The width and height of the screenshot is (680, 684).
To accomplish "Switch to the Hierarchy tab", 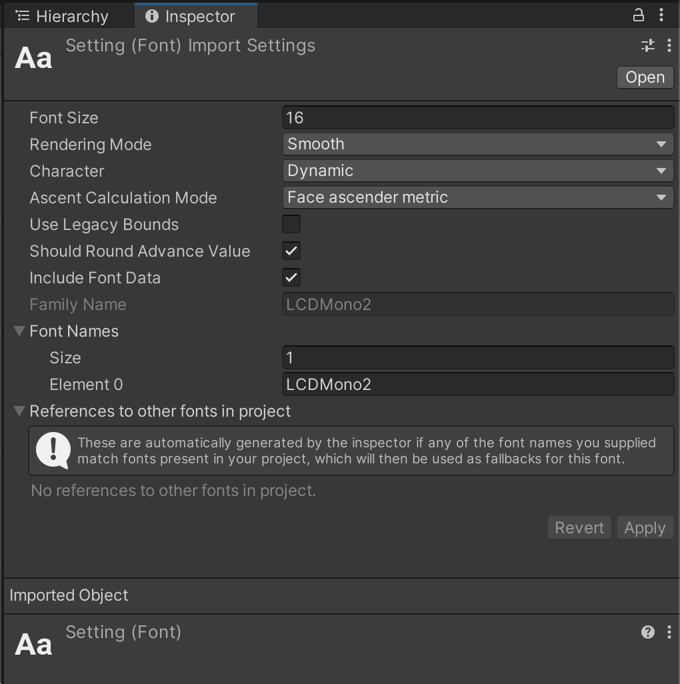I will 62,16.
